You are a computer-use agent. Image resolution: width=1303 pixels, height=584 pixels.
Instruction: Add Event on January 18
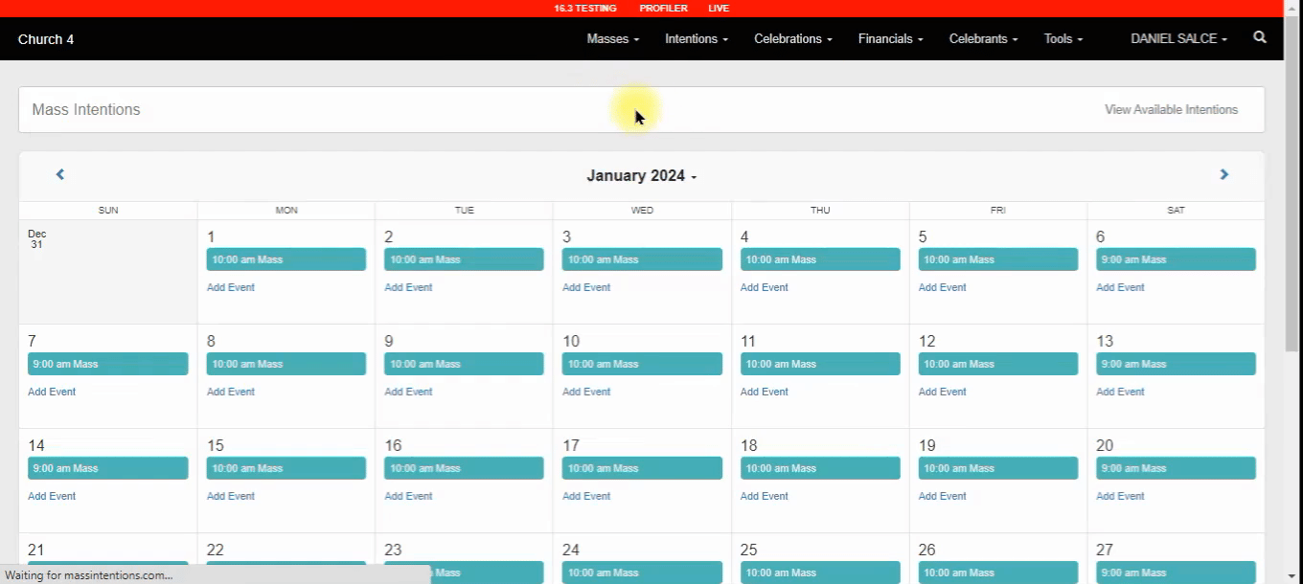[765, 496]
